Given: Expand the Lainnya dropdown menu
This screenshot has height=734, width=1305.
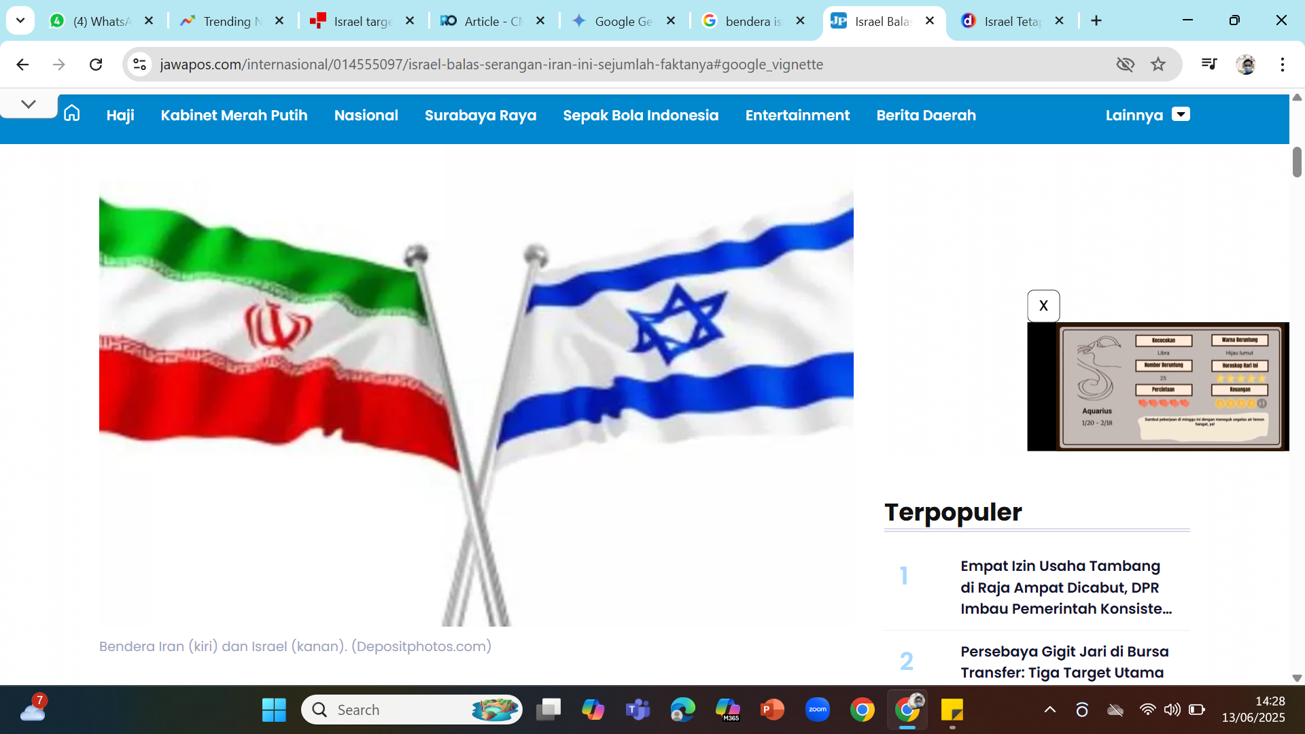Looking at the screenshot, I should coord(1147,115).
